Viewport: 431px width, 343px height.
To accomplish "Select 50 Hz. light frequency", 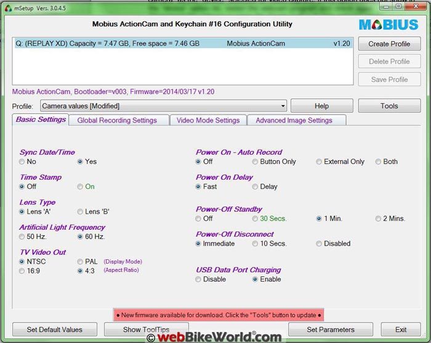I will tap(22, 236).
